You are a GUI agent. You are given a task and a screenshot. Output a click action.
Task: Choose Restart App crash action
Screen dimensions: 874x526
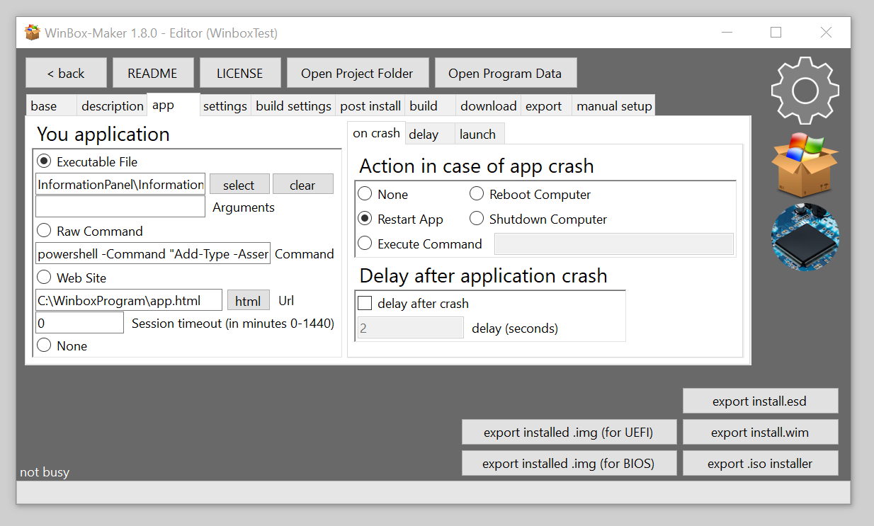(x=365, y=219)
